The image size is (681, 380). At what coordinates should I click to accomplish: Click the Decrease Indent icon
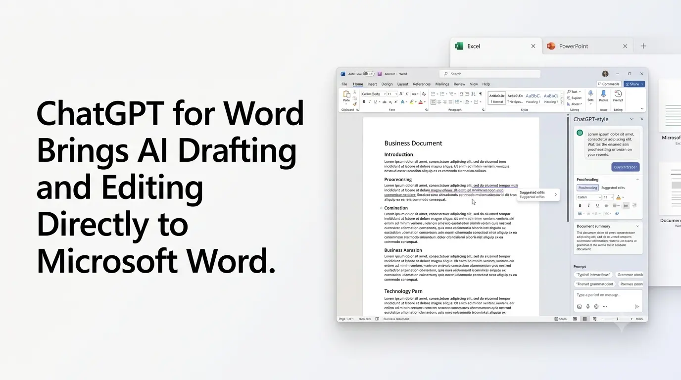point(461,94)
